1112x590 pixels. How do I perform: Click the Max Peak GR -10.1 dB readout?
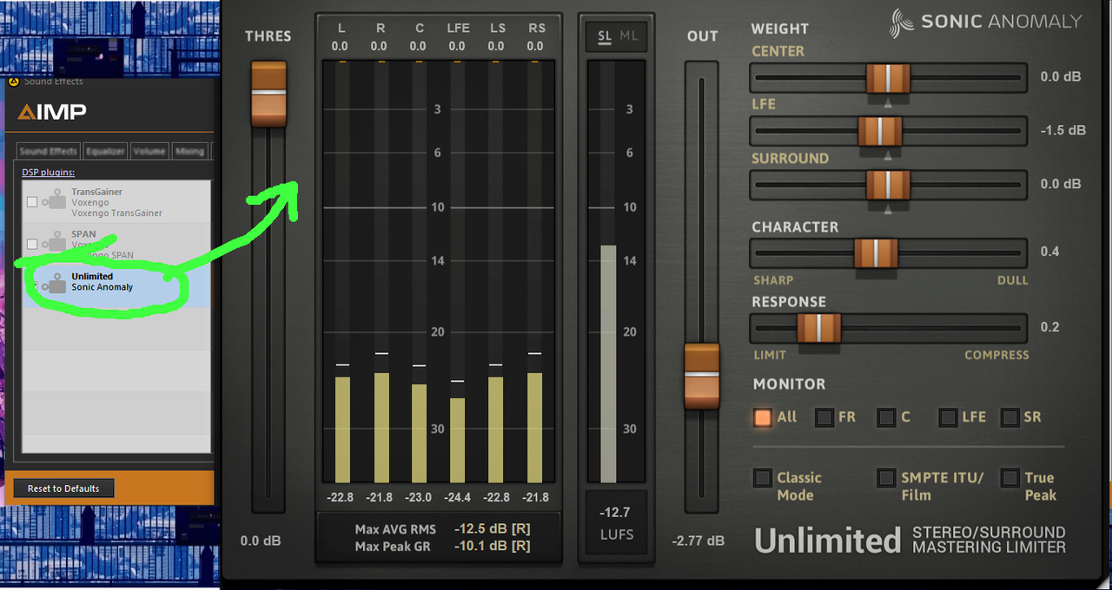pyautogui.click(x=442, y=546)
